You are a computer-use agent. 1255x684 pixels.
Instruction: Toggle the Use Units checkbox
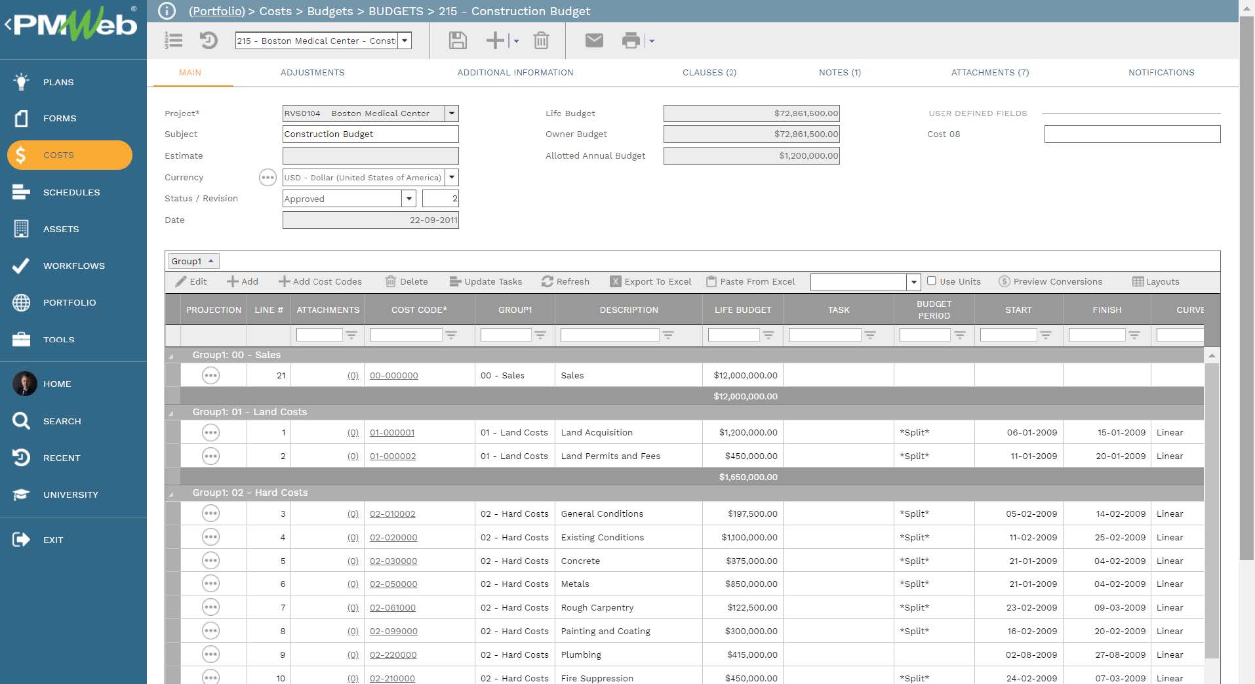[x=931, y=281]
